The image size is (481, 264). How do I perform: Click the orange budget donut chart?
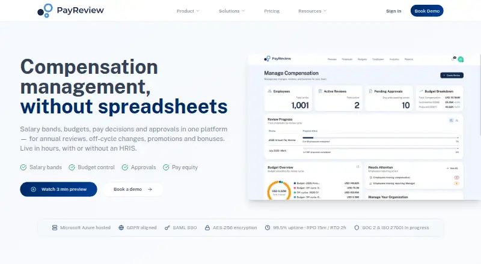pyautogui.click(x=279, y=191)
